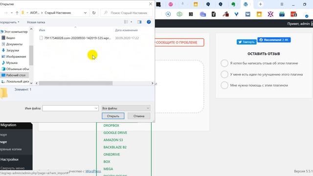Click the Имя файла input field

coord(68,108)
